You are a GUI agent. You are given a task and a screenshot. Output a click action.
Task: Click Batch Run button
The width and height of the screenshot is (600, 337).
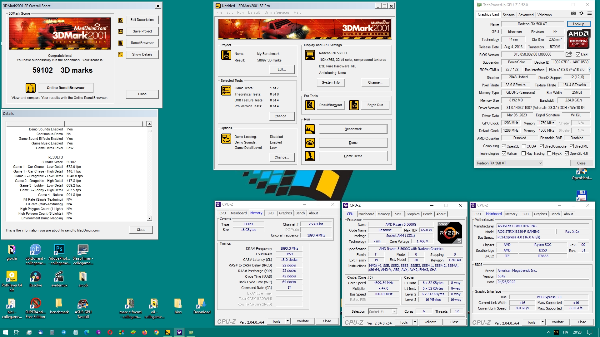tap(375, 105)
